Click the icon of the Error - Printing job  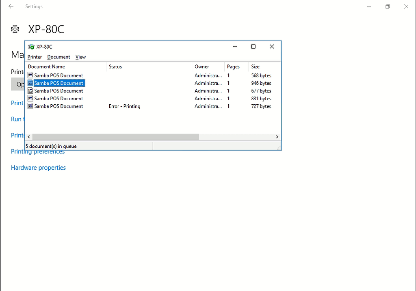[30, 106]
